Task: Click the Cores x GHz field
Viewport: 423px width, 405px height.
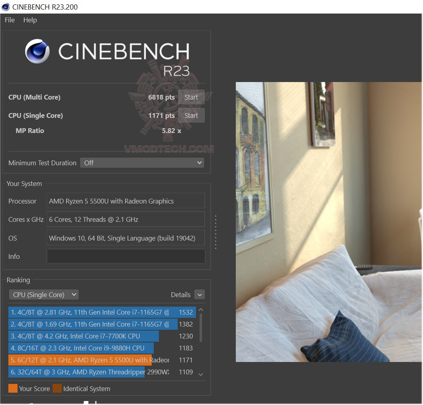Action: point(126,219)
